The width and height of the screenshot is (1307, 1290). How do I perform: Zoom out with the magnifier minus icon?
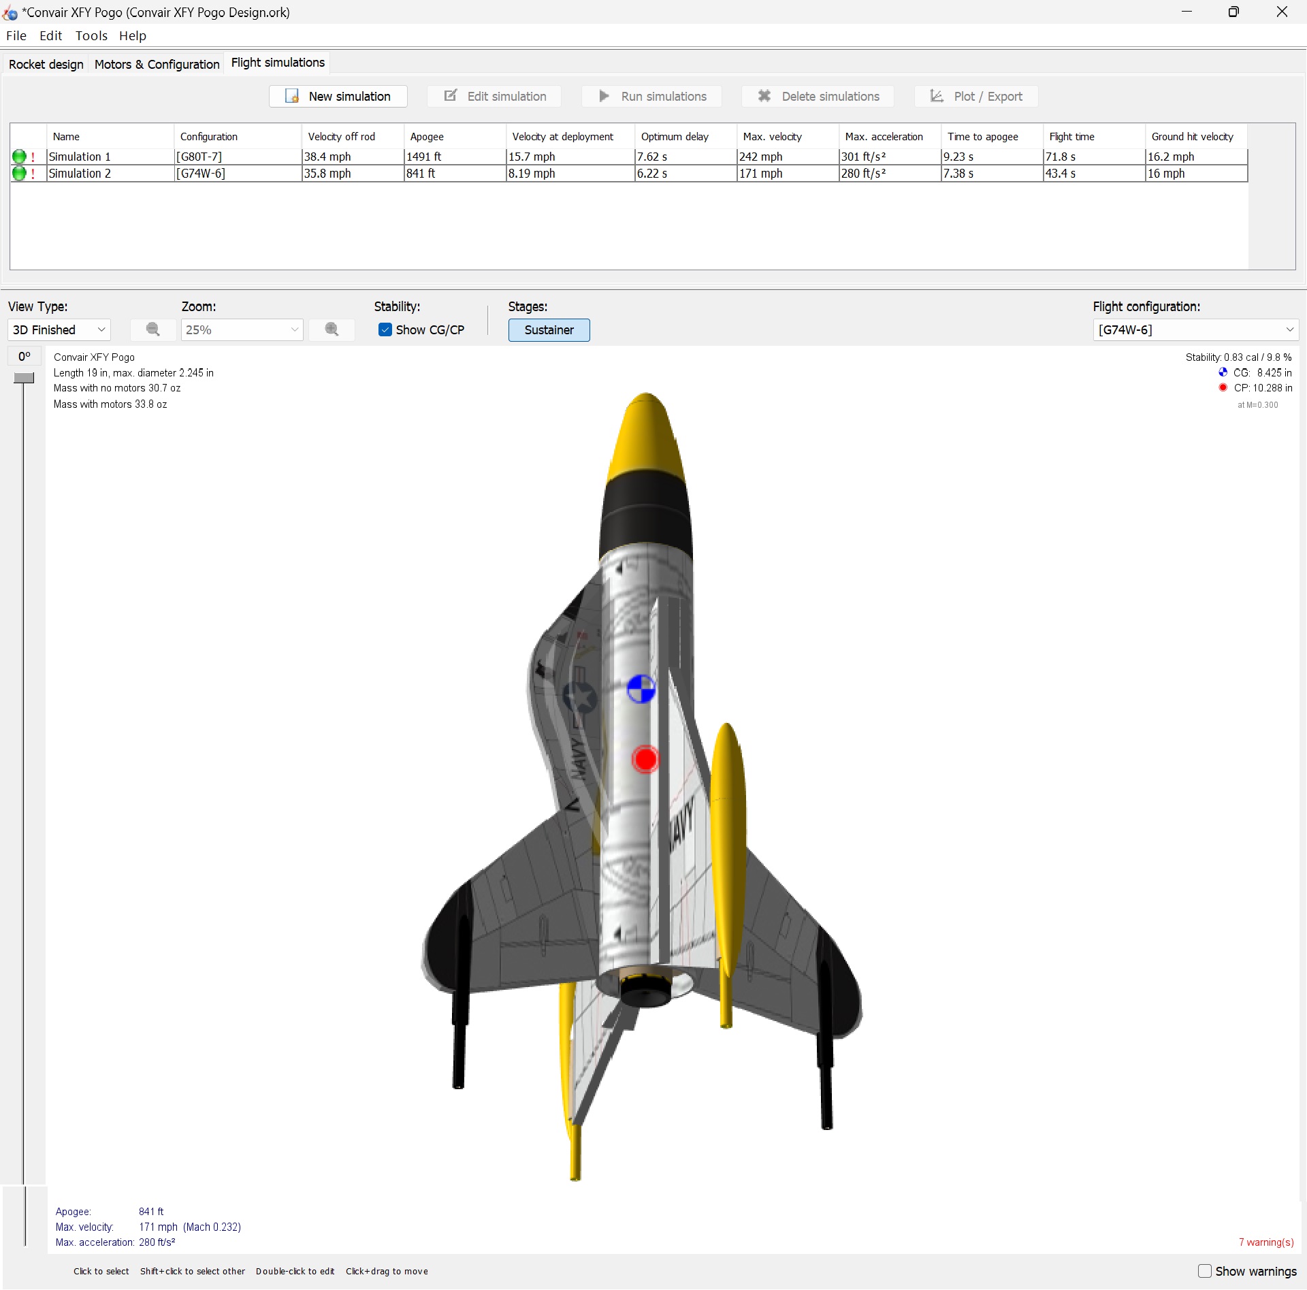[x=153, y=329]
